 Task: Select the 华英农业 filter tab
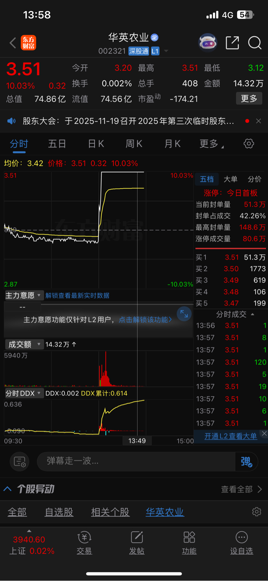click(165, 512)
